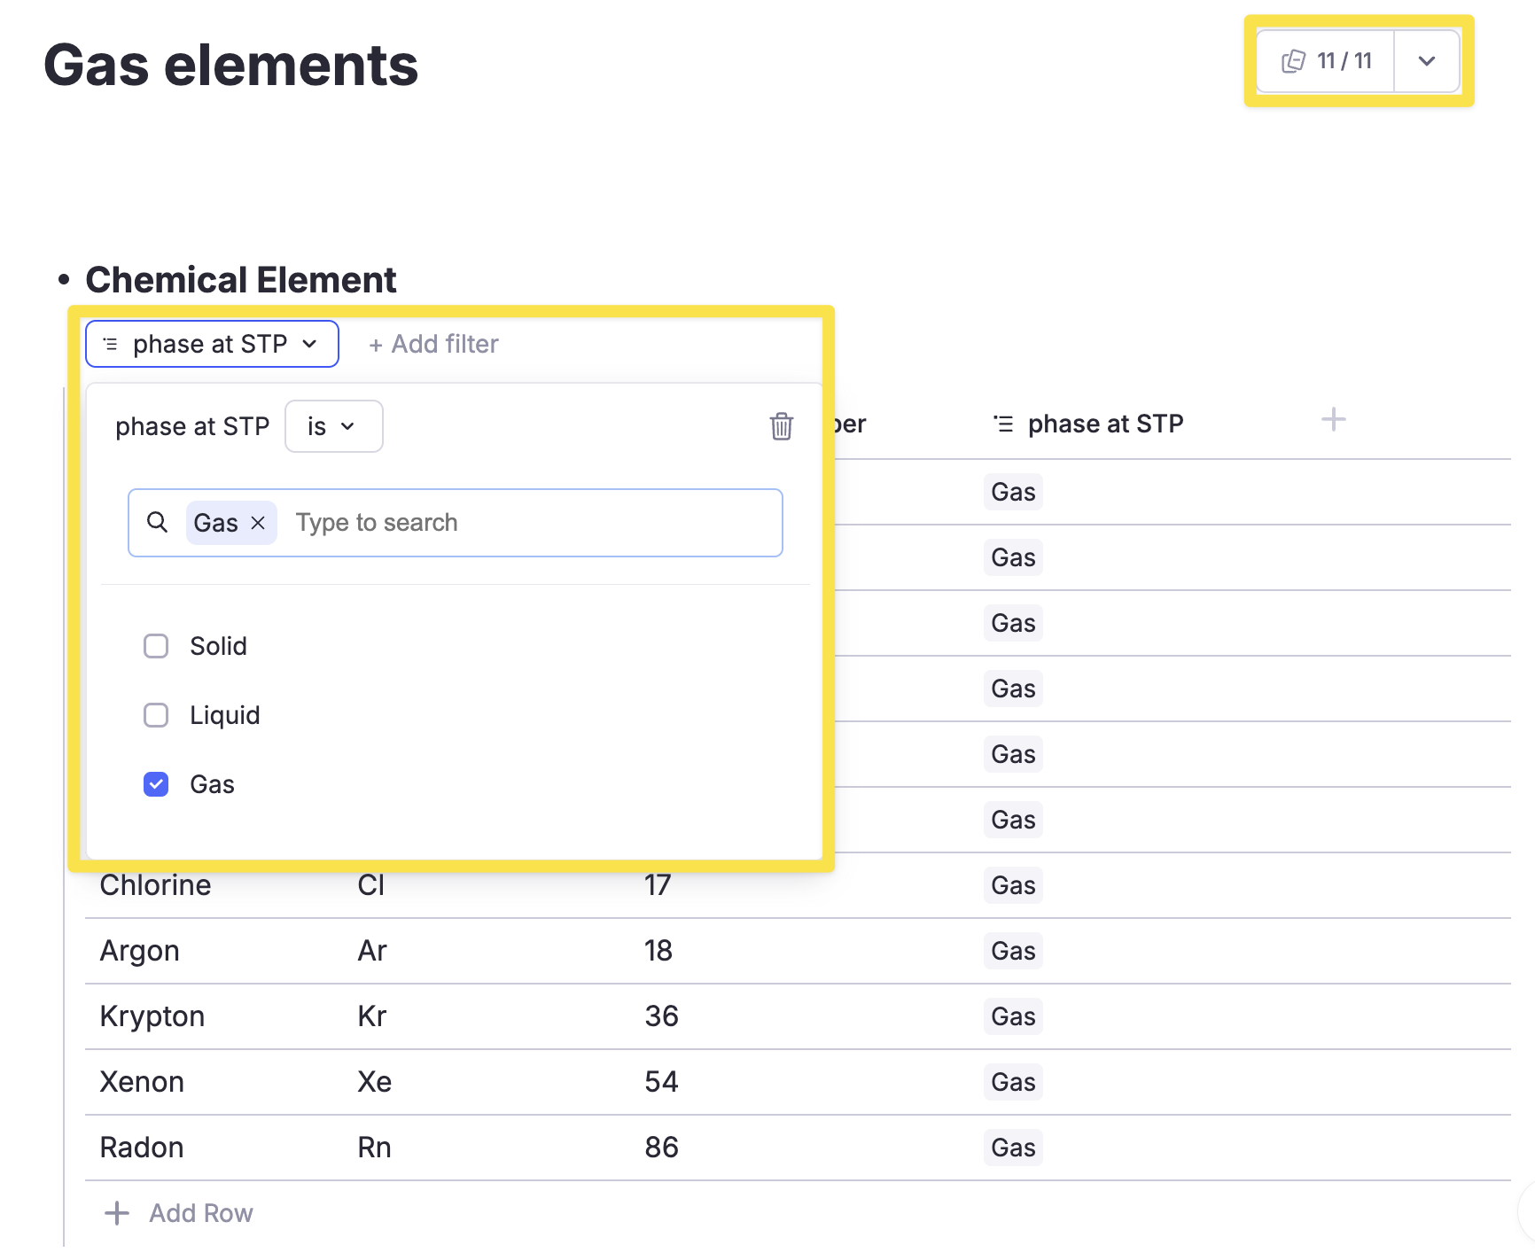Viewport: 1535px width, 1253px height.
Task: Click the plus icon next to Add Row
Action: [117, 1213]
